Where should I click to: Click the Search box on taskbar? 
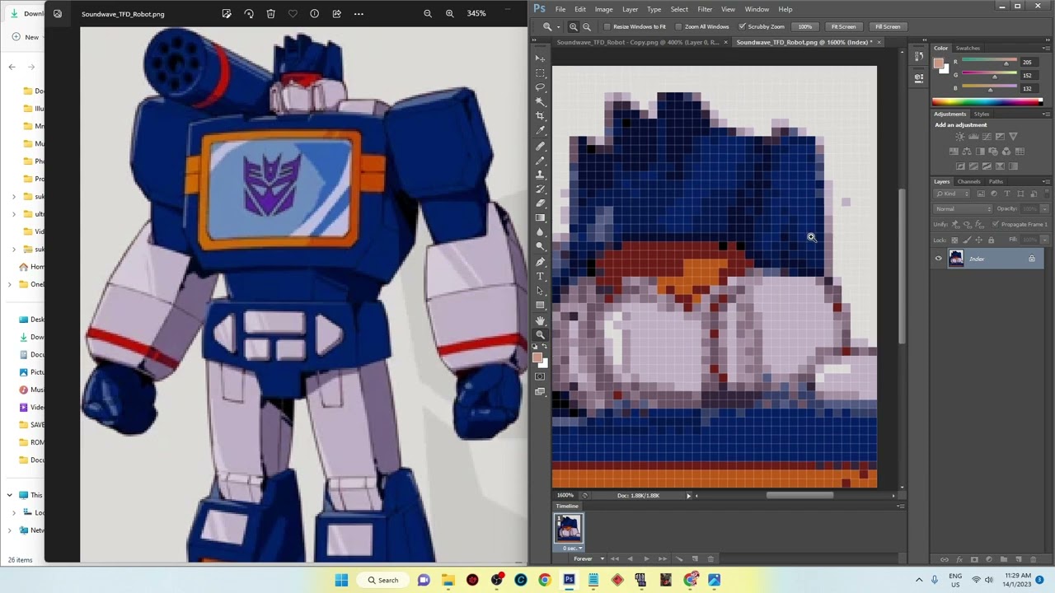(382, 580)
